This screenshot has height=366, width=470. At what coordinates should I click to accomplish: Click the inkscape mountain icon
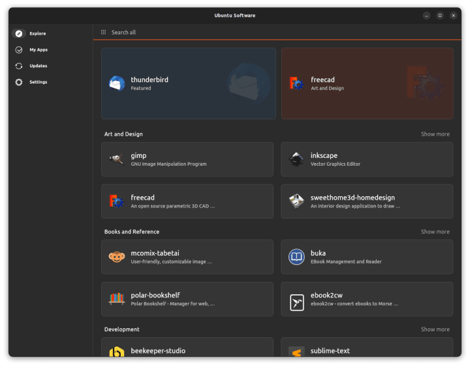point(296,159)
